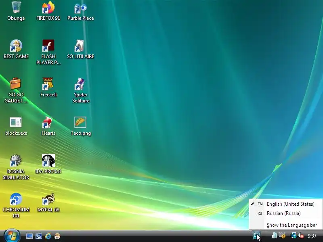Launch Internet Explorer from Quick Launch
Screen dimensions: 323x242
coord(48,236)
